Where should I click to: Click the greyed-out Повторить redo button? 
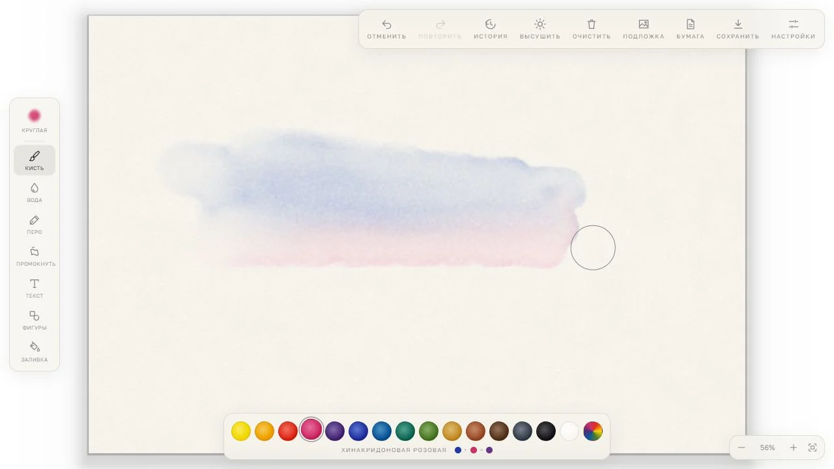440,29
